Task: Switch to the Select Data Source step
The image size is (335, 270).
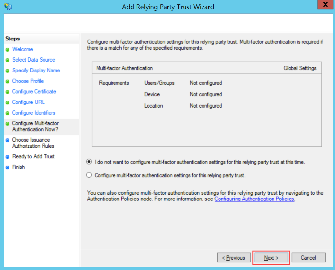Action: pyautogui.click(x=33, y=60)
